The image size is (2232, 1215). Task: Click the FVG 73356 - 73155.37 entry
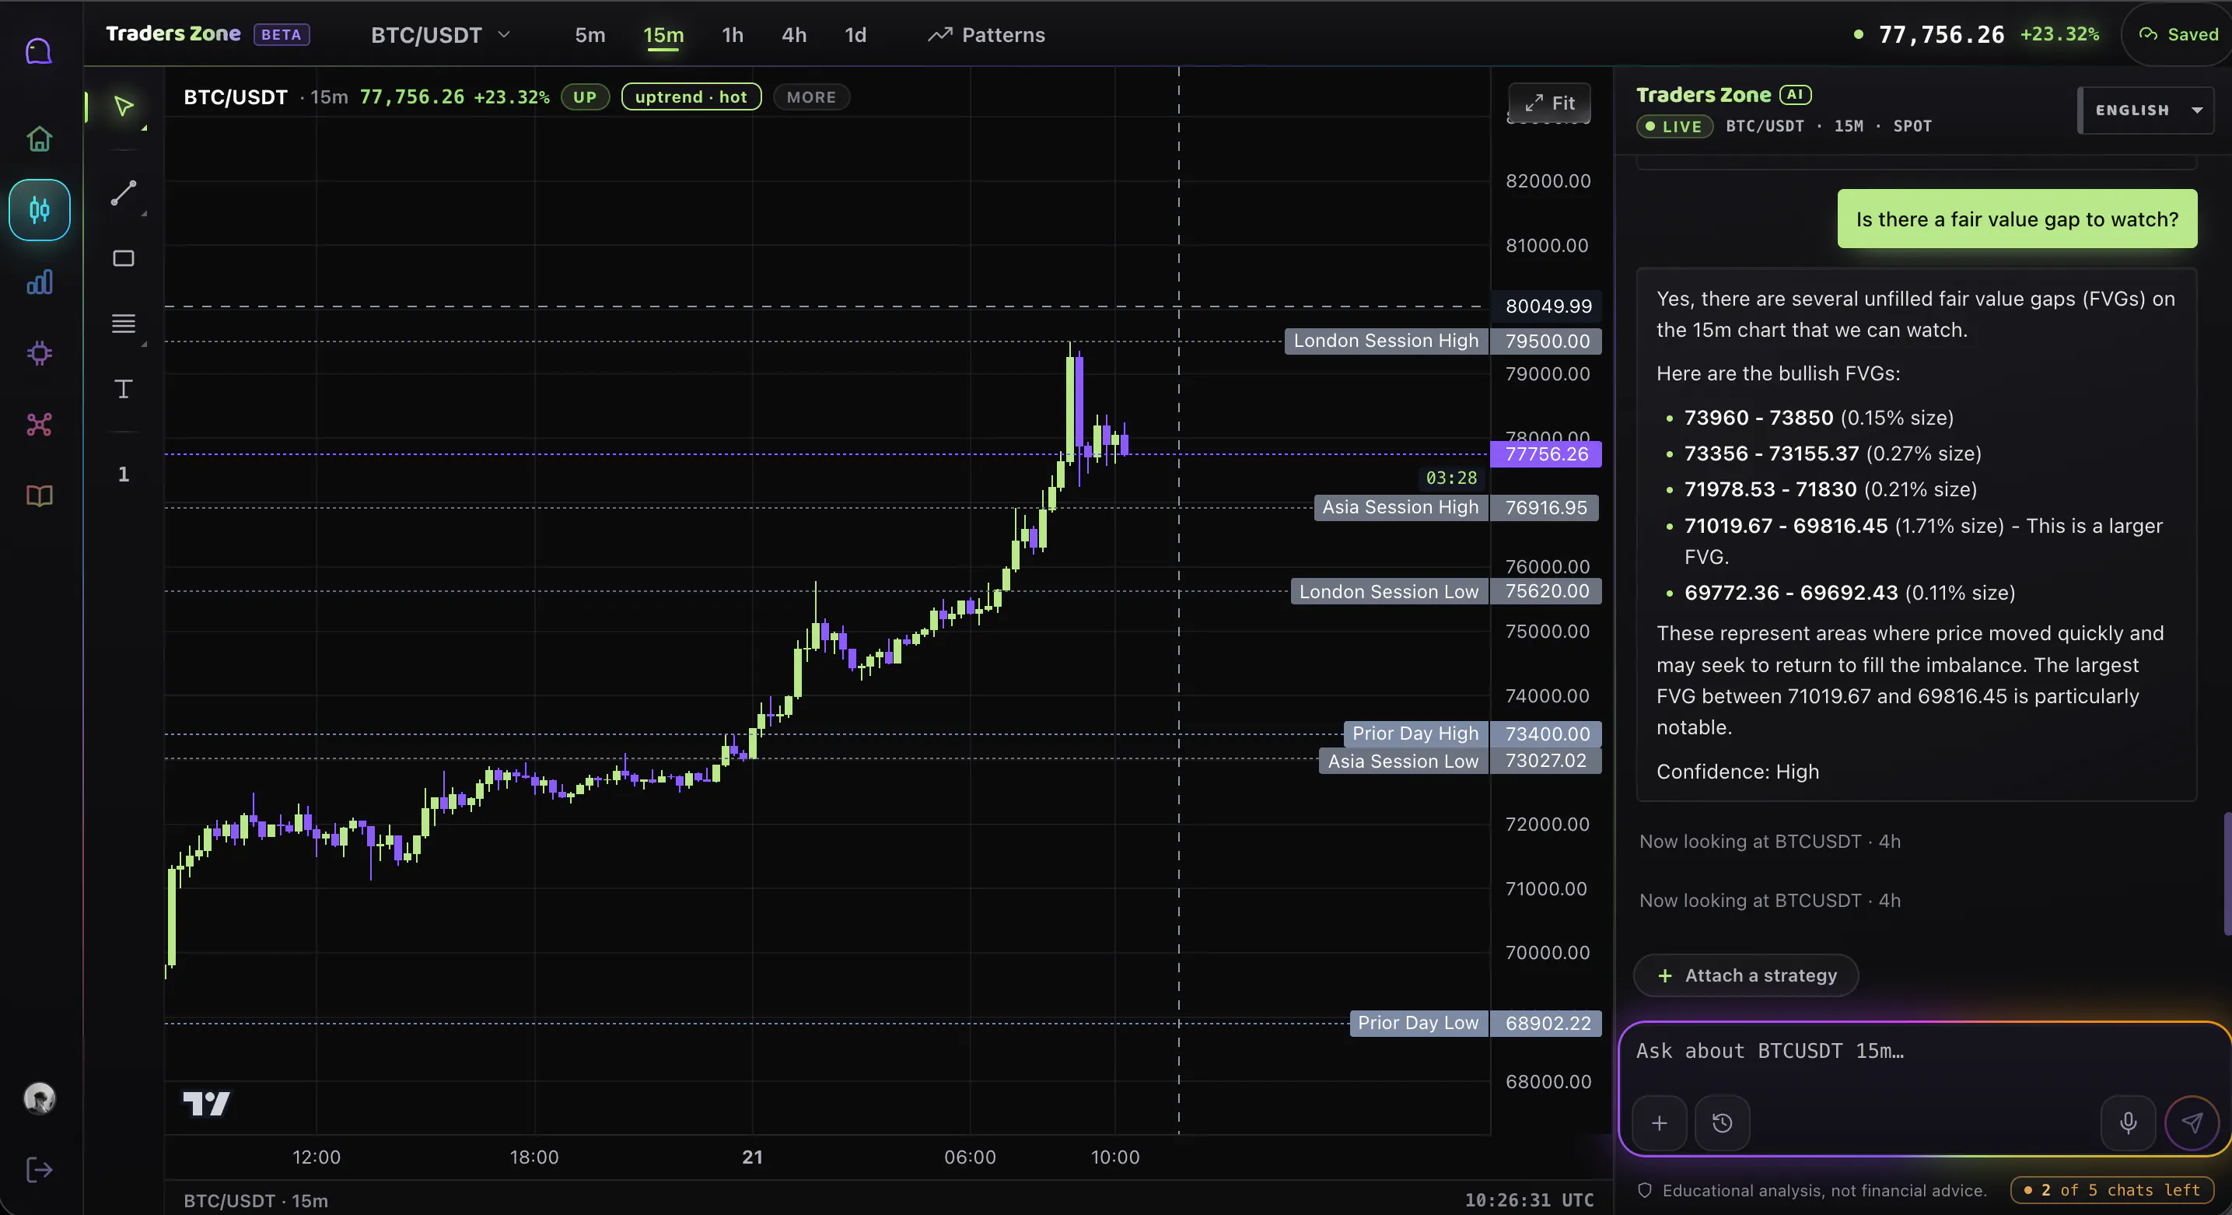[1832, 453]
